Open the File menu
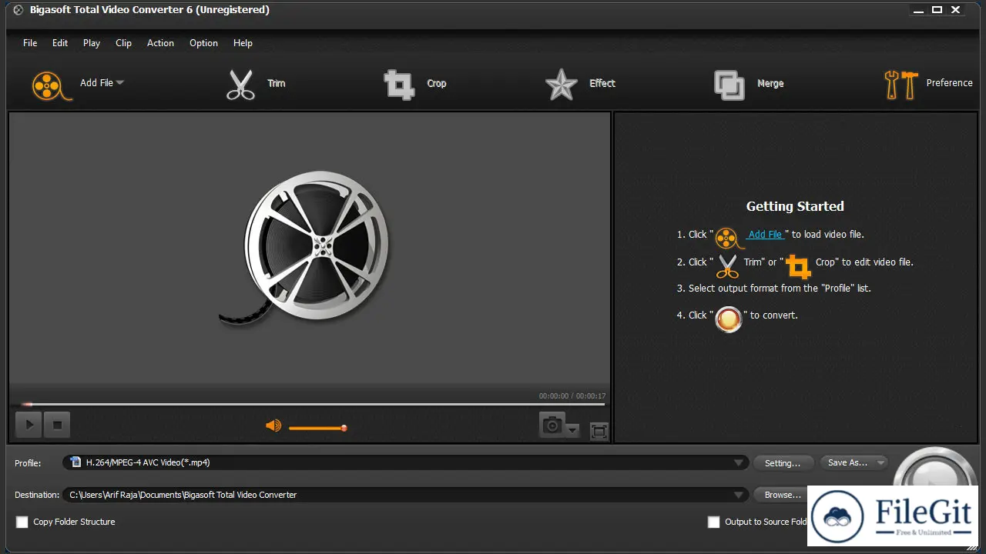 coord(30,43)
